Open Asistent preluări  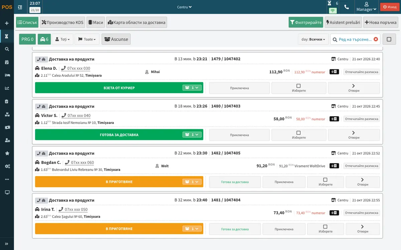343,22
